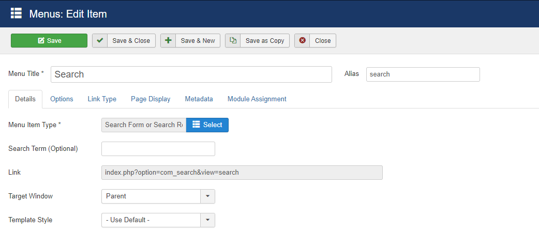Screen dimensions: 539x247
Task: Open the Module Assignment tab
Action: (257, 99)
